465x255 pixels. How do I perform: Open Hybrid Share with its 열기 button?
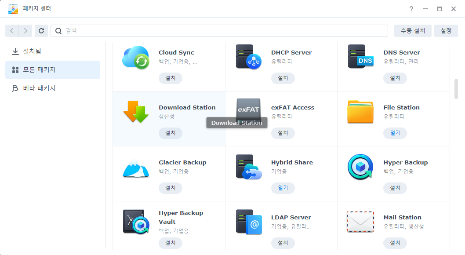click(283, 188)
